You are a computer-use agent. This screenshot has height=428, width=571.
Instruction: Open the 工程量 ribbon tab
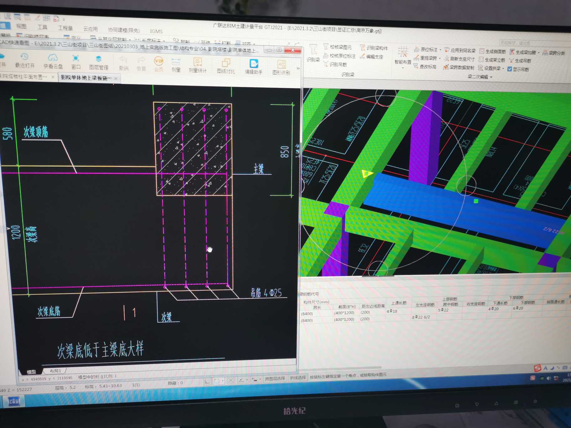coord(65,28)
